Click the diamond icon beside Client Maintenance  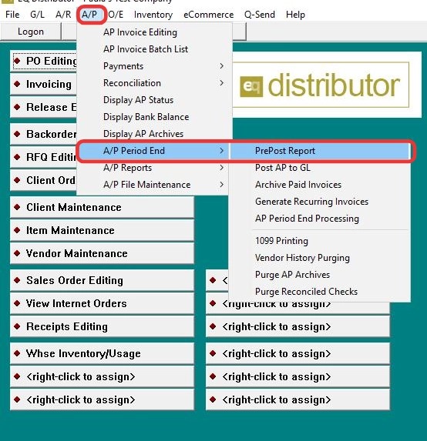tap(17, 207)
